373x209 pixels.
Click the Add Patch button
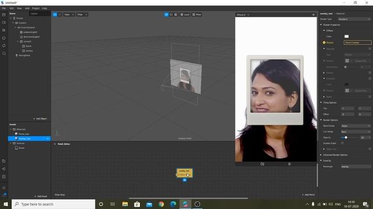[308, 195]
